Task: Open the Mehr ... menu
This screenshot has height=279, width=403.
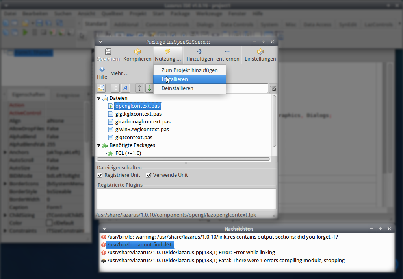Action: pos(119,73)
